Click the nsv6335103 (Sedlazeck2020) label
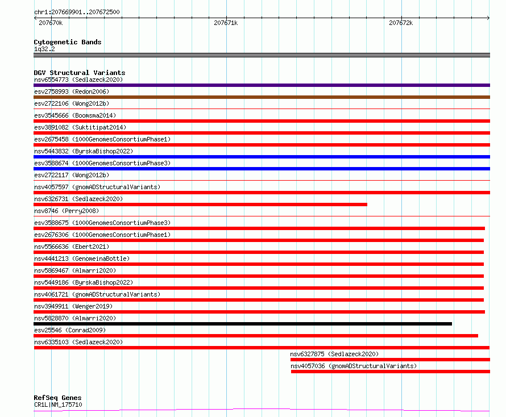Image resolution: width=506 pixels, height=417 pixels. tap(78, 342)
